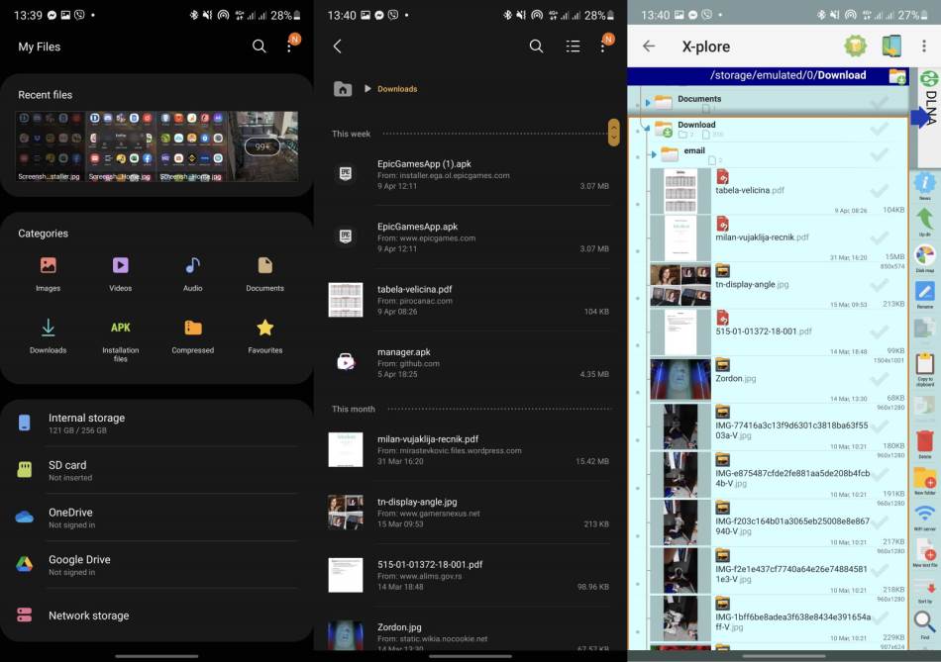Tap Downloads breadcrumb label
Image resolution: width=941 pixels, height=662 pixels.
pyautogui.click(x=397, y=89)
